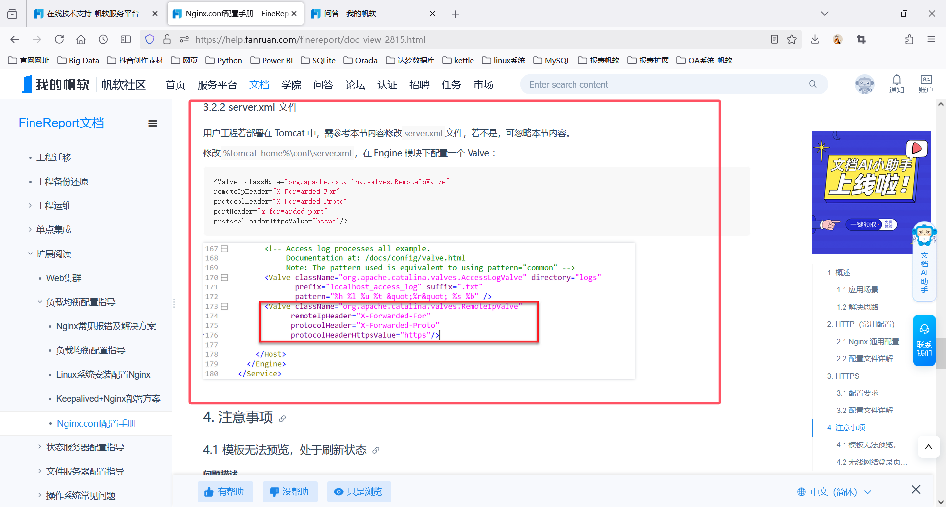
Task: Click the 没帮助 feedback button
Action: coord(290,492)
